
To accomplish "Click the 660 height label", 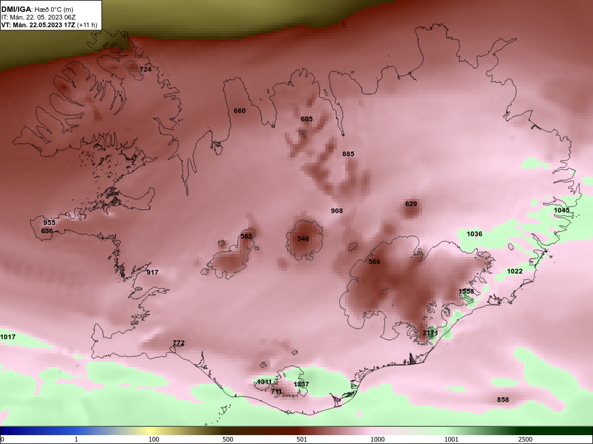I will (240, 111).
